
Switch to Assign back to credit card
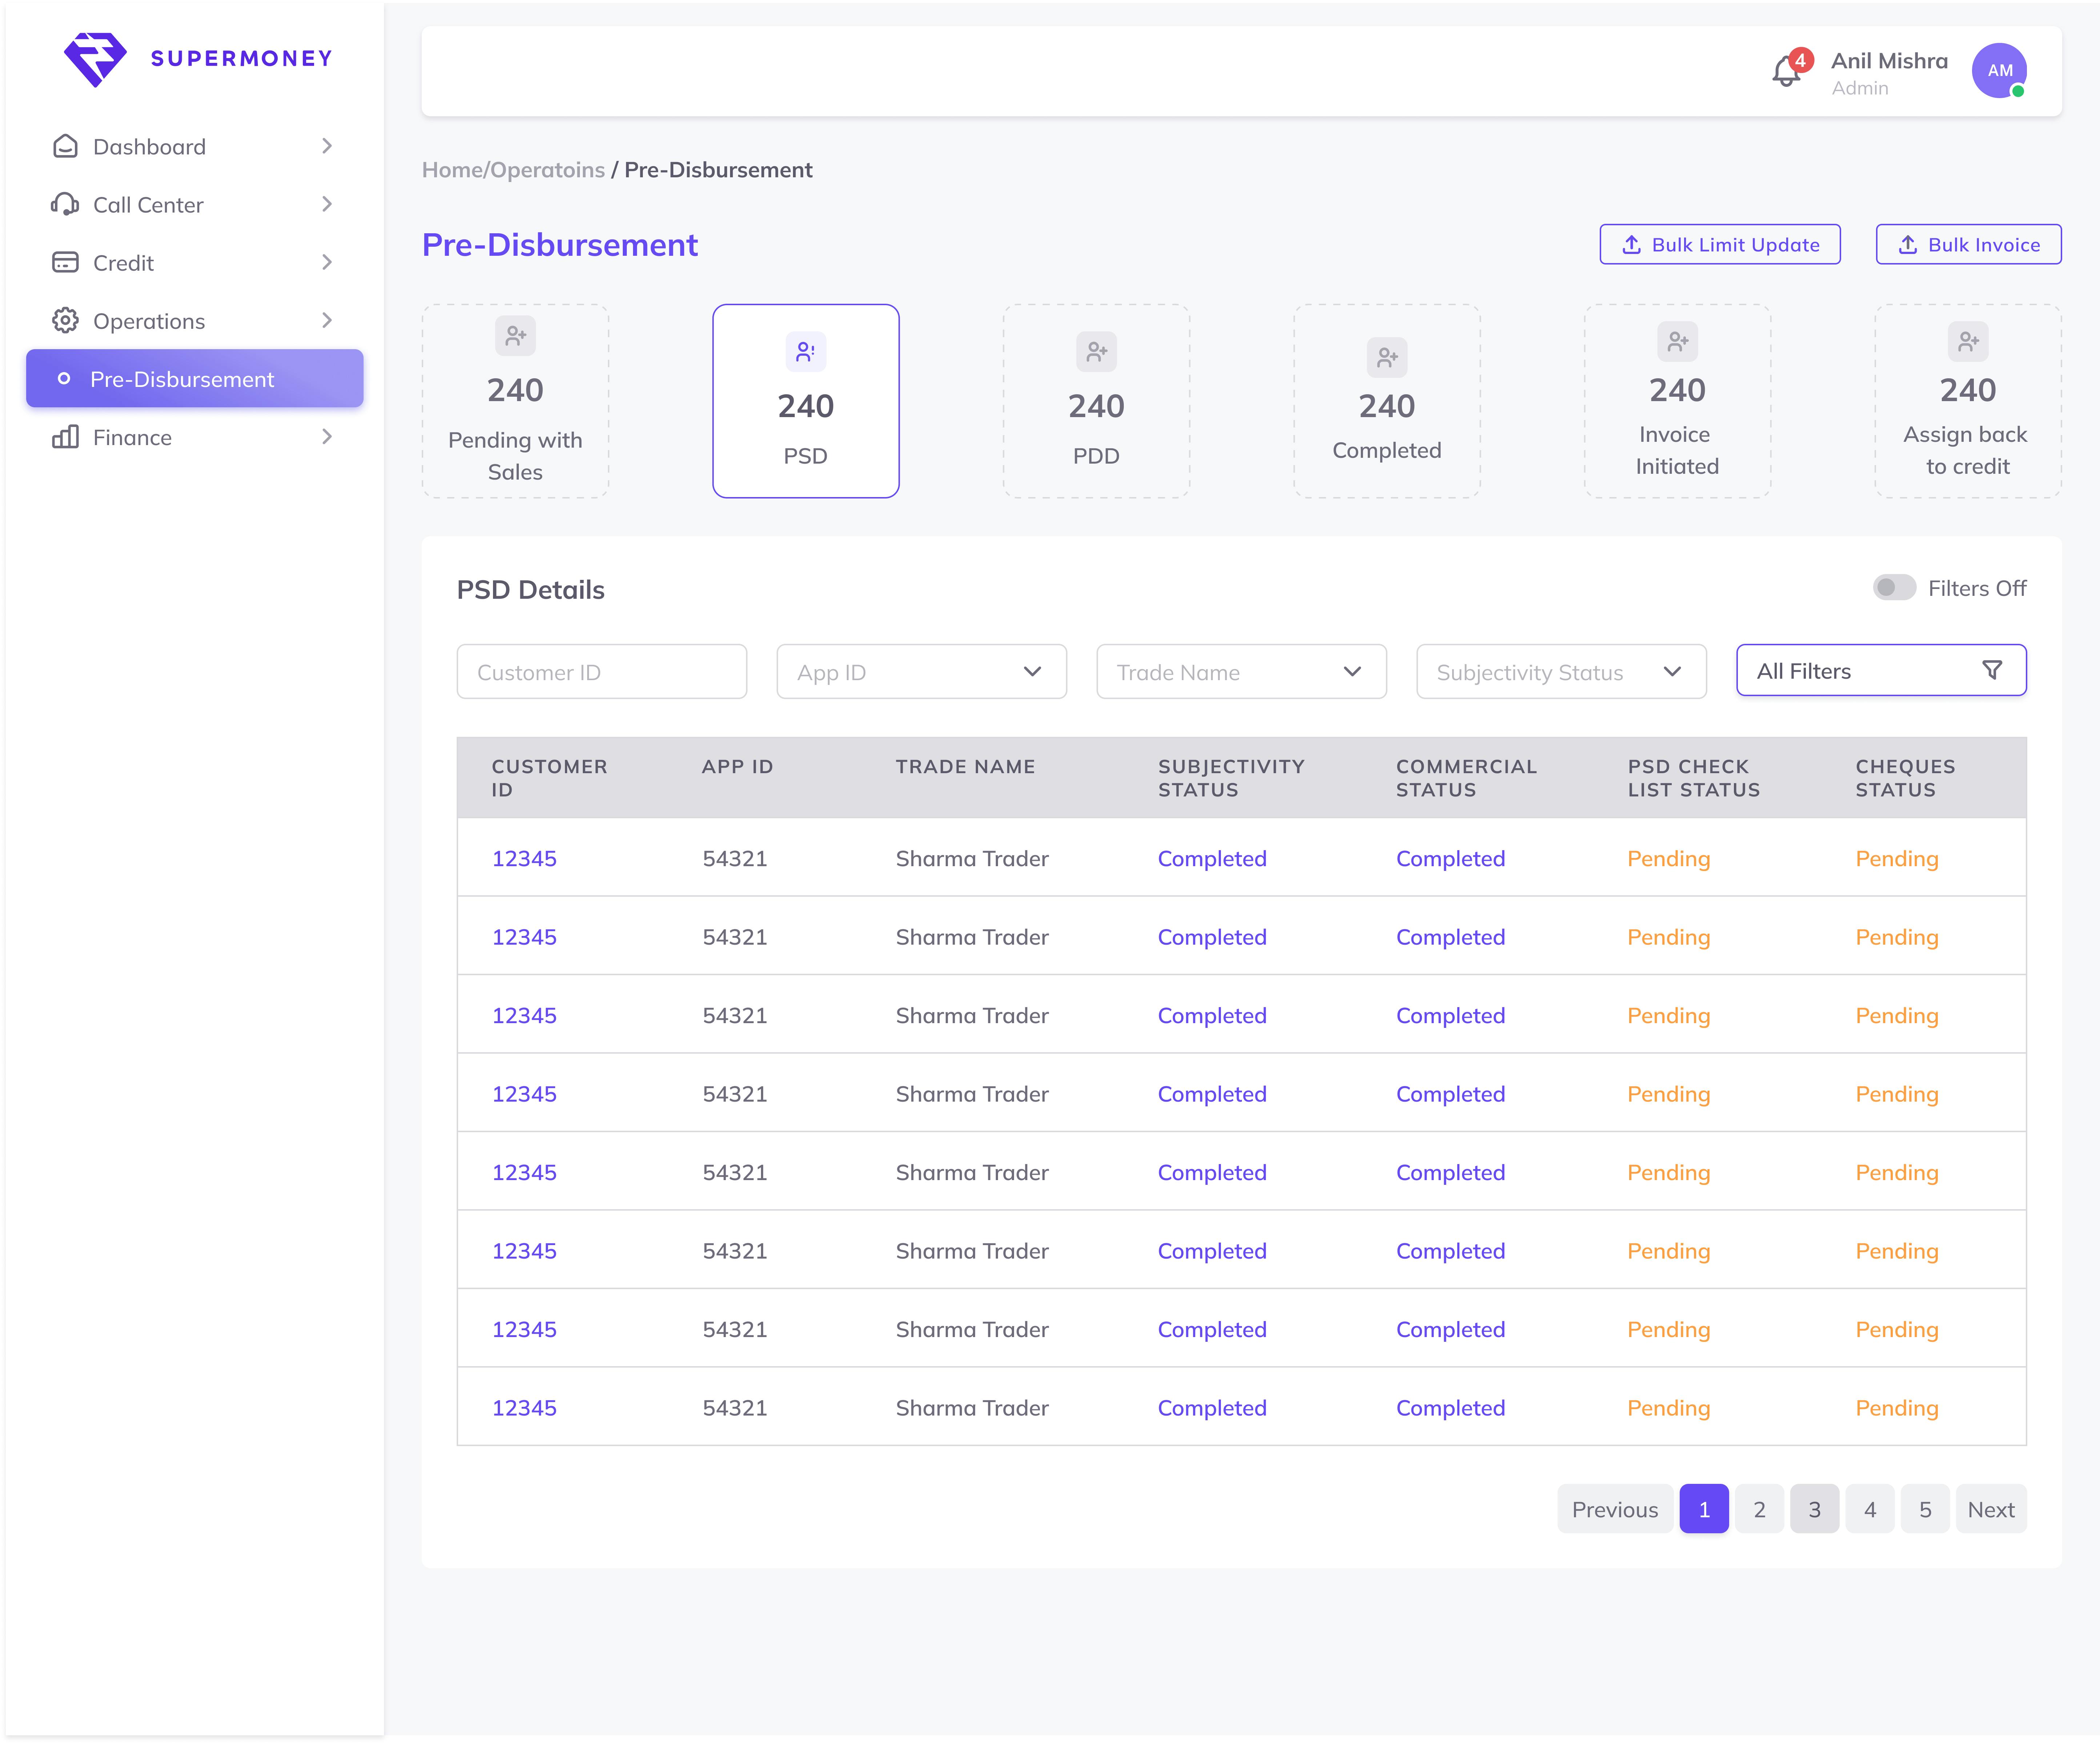(1968, 401)
